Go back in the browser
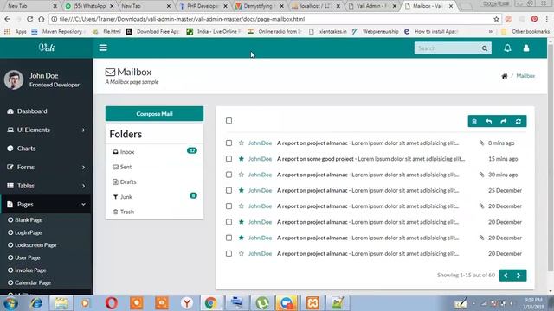The width and height of the screenshot is (554, 311). tap(8, 19)
